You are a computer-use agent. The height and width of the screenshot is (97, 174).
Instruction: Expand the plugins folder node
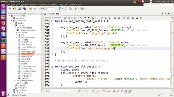13,23
